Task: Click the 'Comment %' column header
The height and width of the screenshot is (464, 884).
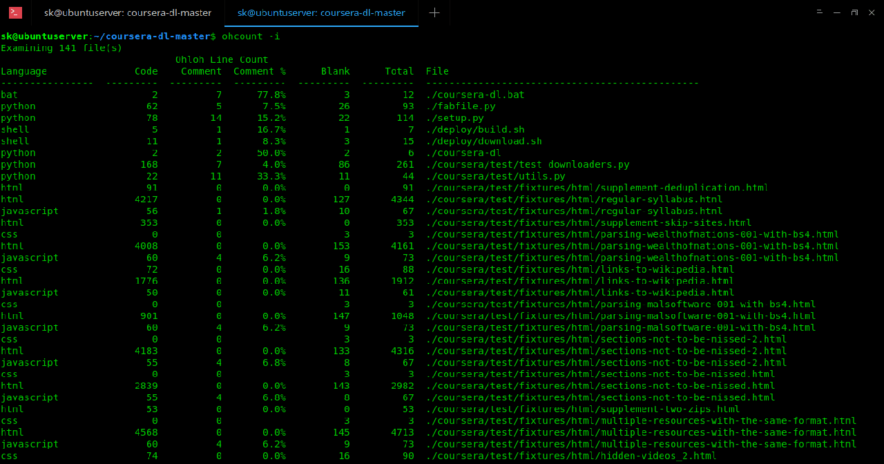Action: [259, 71]
